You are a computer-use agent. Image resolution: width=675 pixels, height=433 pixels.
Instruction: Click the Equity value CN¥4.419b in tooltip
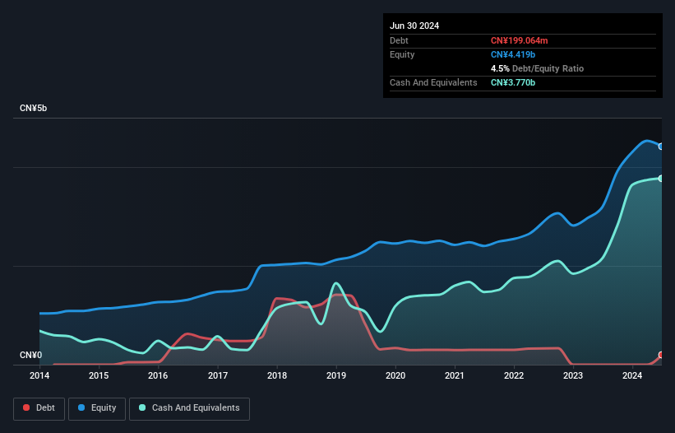pyautogui.click(x=513, y=54)
